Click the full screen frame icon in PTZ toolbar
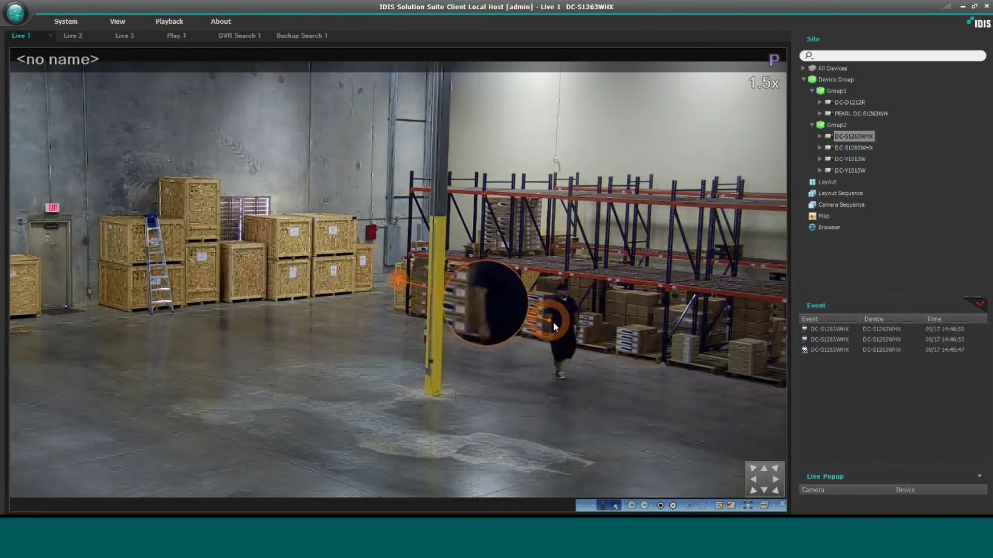 point(748,505)
